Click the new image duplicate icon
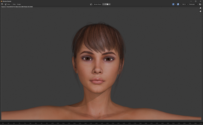 (x=105, y=4)
